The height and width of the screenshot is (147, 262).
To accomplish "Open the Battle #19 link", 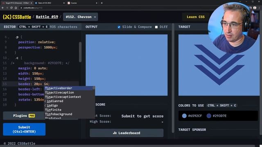I will [x=47, y=17].
